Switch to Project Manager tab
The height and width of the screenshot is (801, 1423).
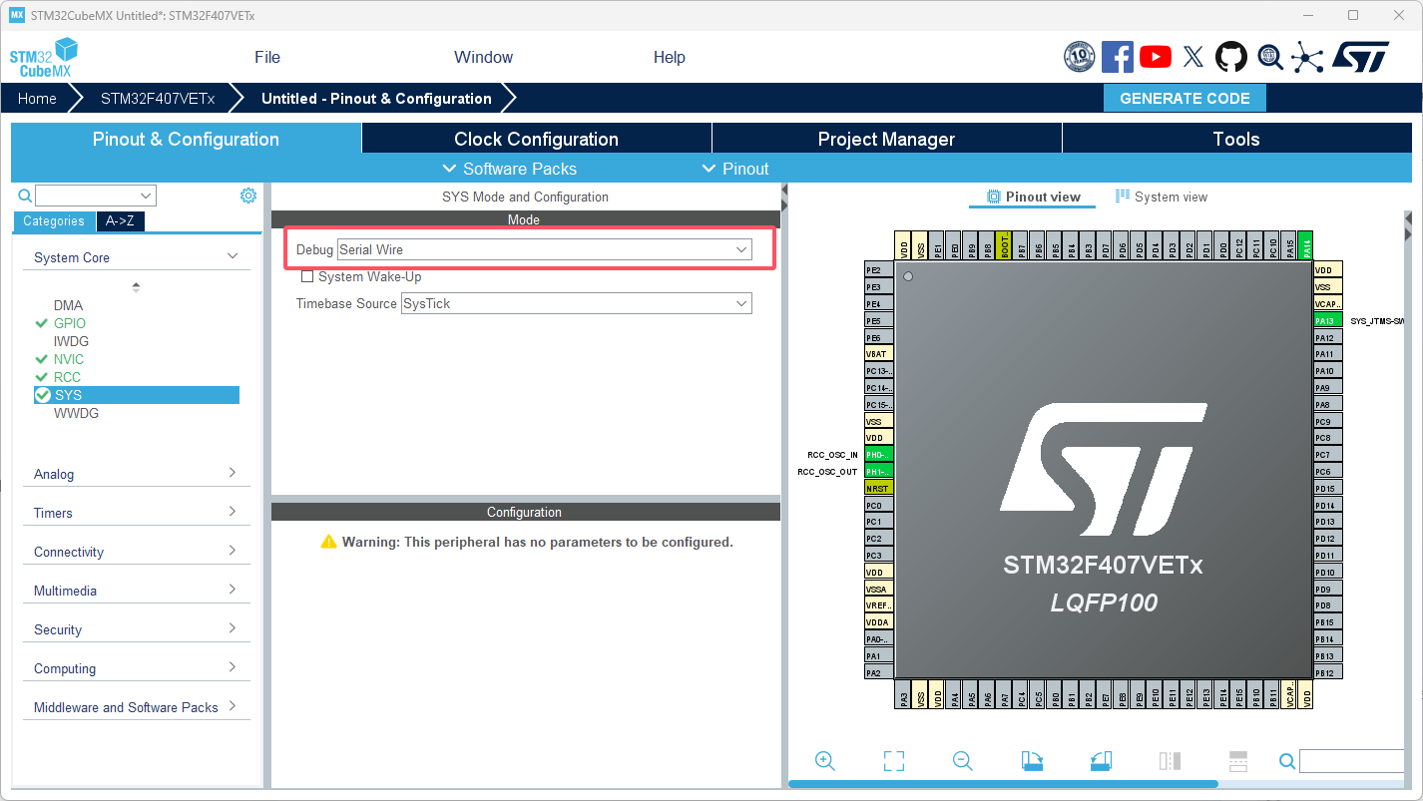coord(886,139)
